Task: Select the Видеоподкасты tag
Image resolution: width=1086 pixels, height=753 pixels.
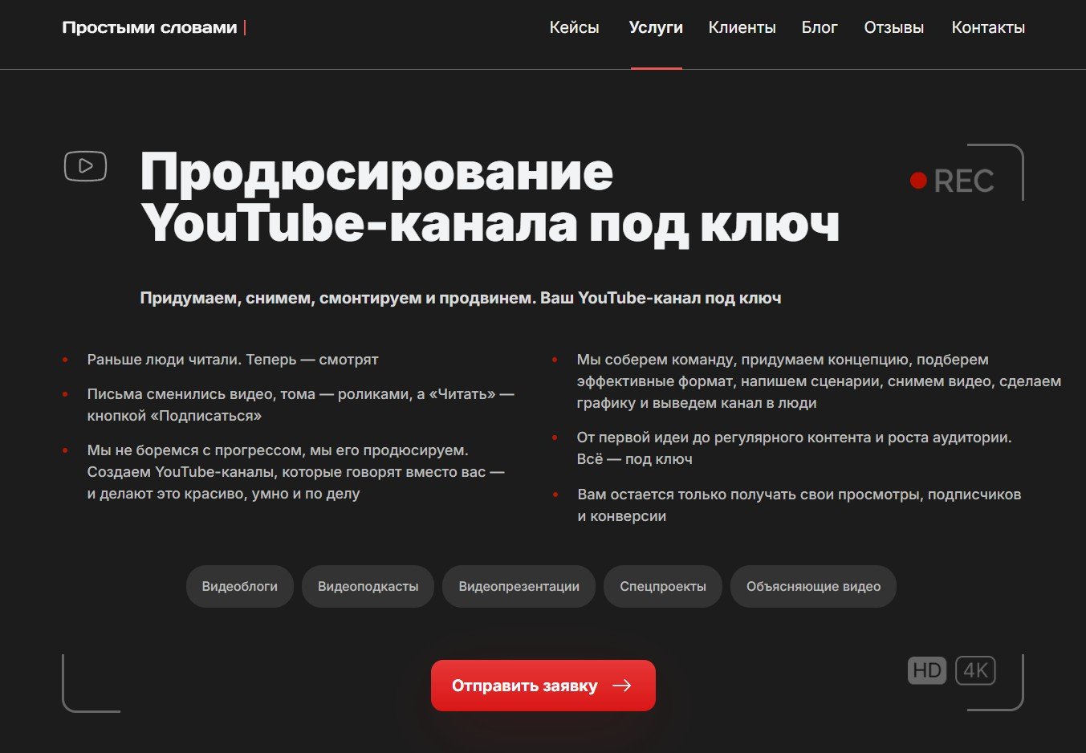Action: (x=368, y=587)
